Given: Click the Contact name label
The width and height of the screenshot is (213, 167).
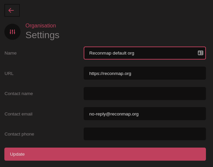Looking at the screenshot, I should point(18,93).
